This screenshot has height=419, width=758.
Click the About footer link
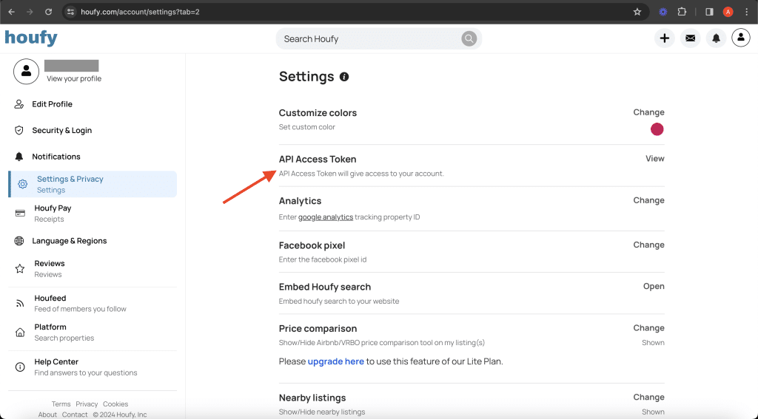click(x=47, y=415)
